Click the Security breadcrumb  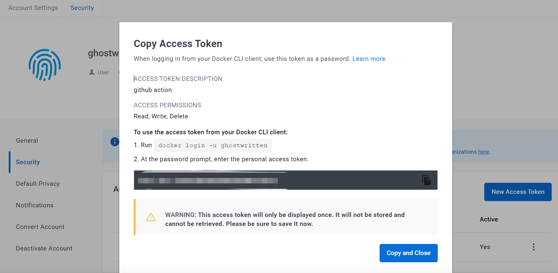pos(82,8)
